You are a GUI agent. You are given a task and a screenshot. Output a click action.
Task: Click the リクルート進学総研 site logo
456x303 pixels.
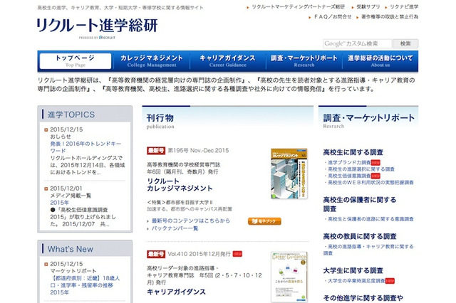(97, 26)
